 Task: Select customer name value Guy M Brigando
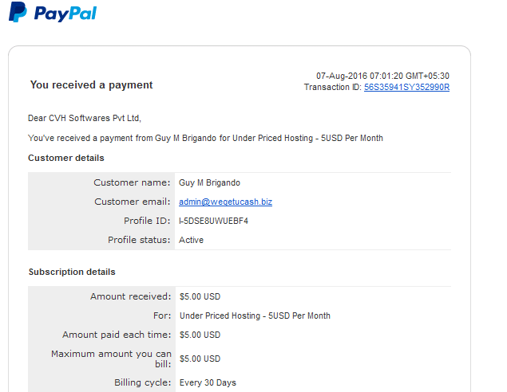tap(209, 183)
